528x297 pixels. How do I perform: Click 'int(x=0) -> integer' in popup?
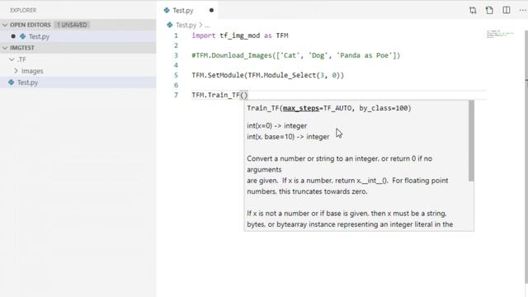(277, 125)
